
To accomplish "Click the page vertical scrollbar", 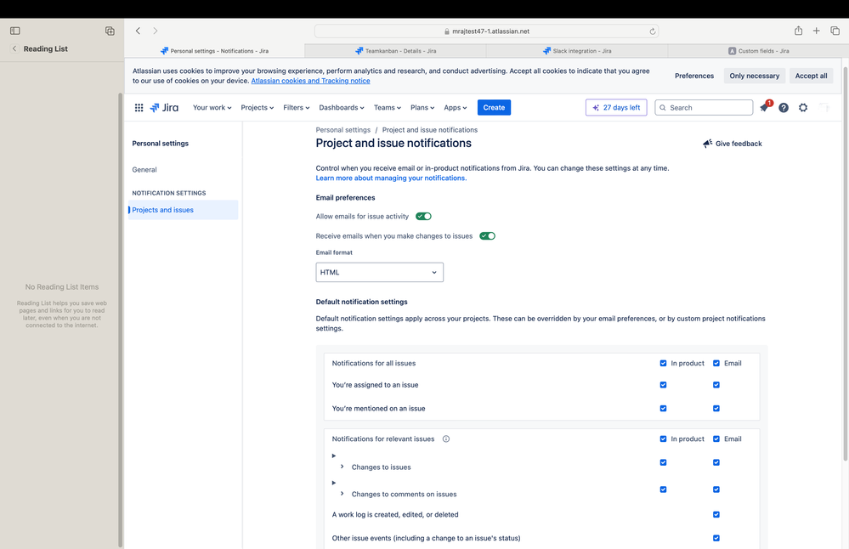I will [x=846, y=265].
